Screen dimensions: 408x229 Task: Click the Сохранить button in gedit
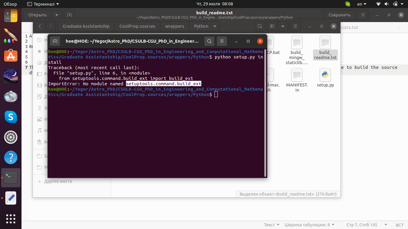pyautogui.click(x=339, y=15)
